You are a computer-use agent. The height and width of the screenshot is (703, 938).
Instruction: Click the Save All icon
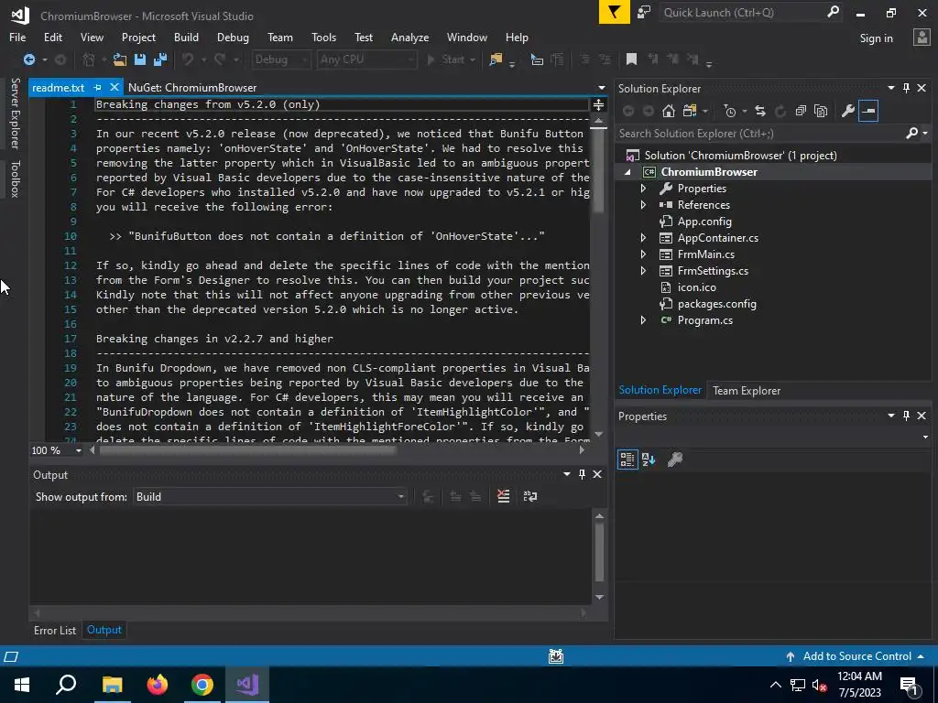[x=159, y=59]
